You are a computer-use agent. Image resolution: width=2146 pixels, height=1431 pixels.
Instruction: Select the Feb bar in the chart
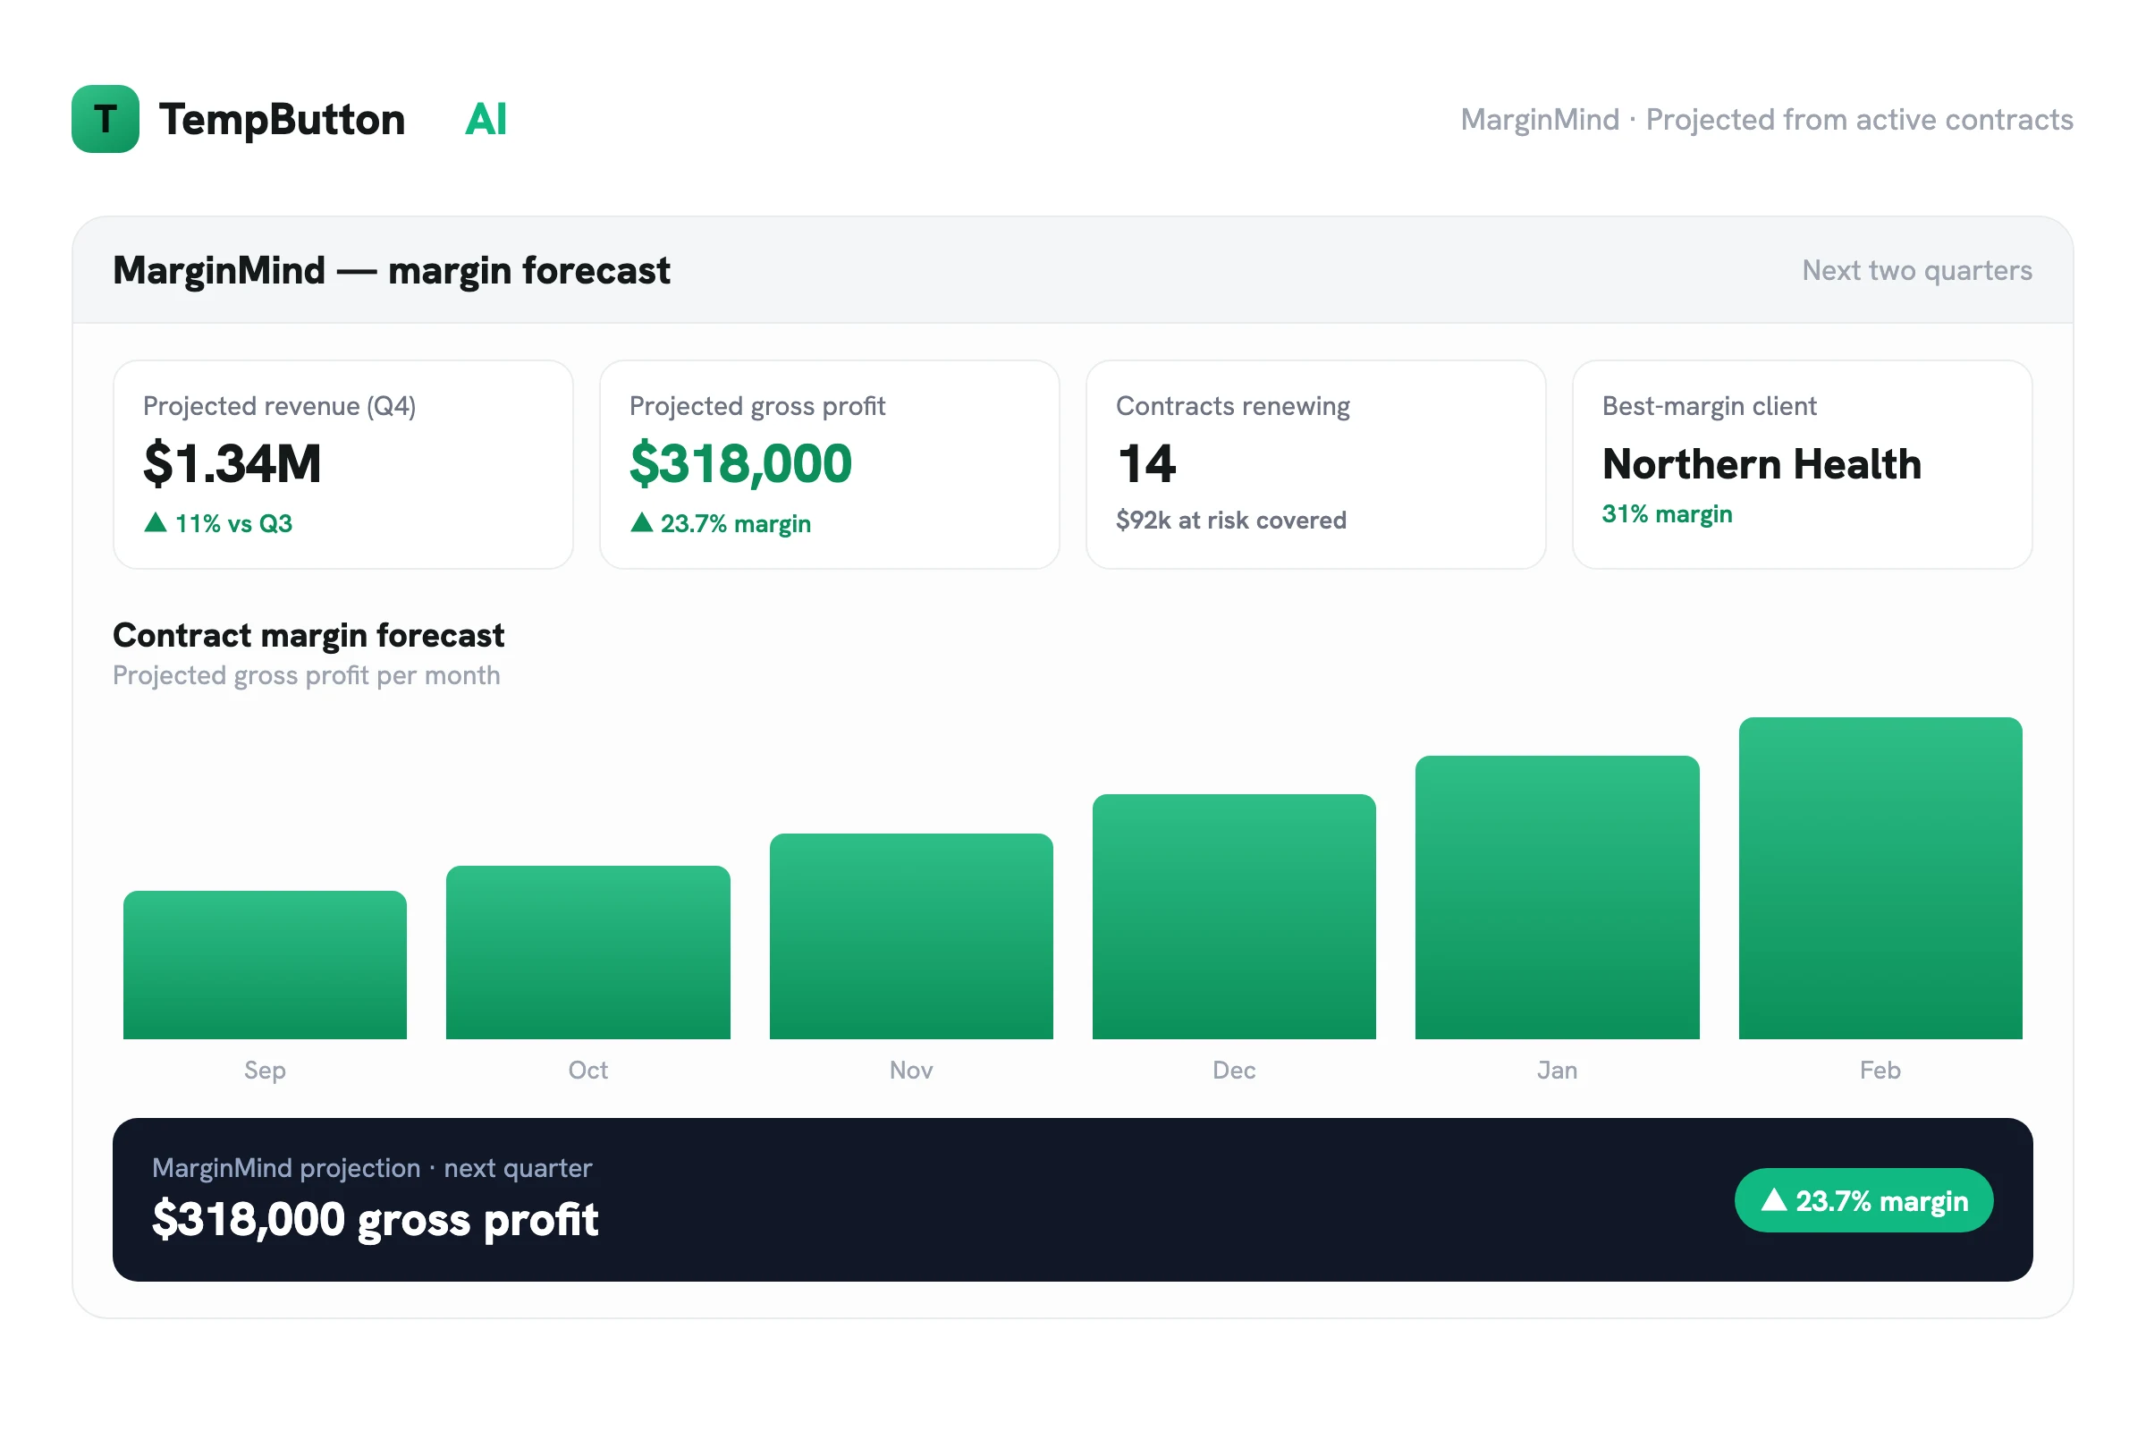(x=1880, y=878)
